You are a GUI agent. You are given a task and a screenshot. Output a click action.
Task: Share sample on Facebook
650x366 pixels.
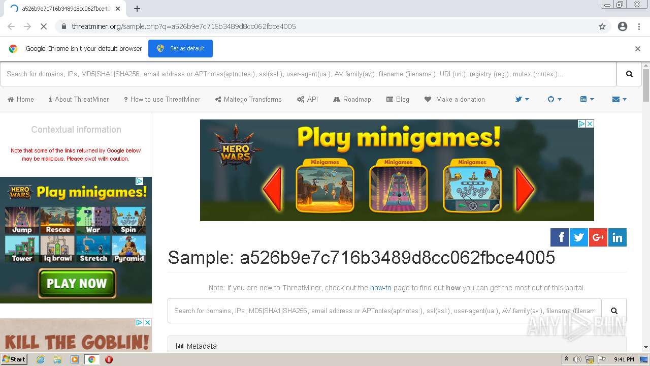(560, 237)
